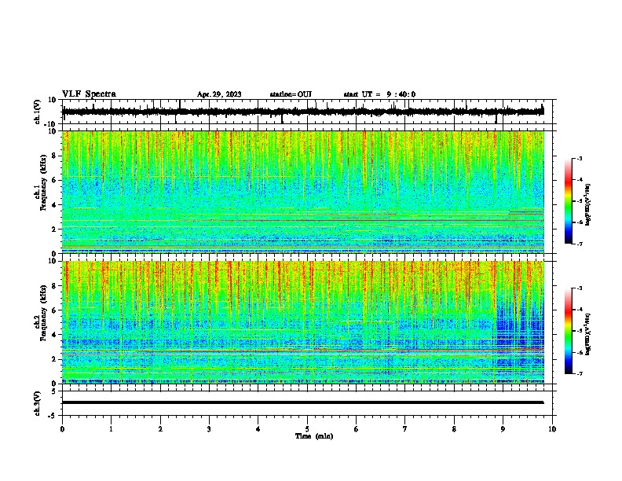
Task: Click the Time (min) axis label
Action: click(314, 436)
